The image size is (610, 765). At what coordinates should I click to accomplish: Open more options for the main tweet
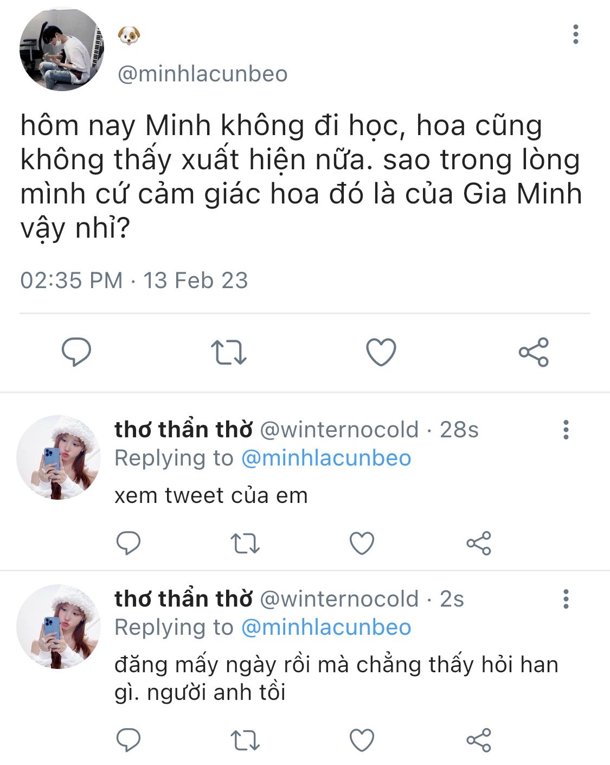click(575, 34)
